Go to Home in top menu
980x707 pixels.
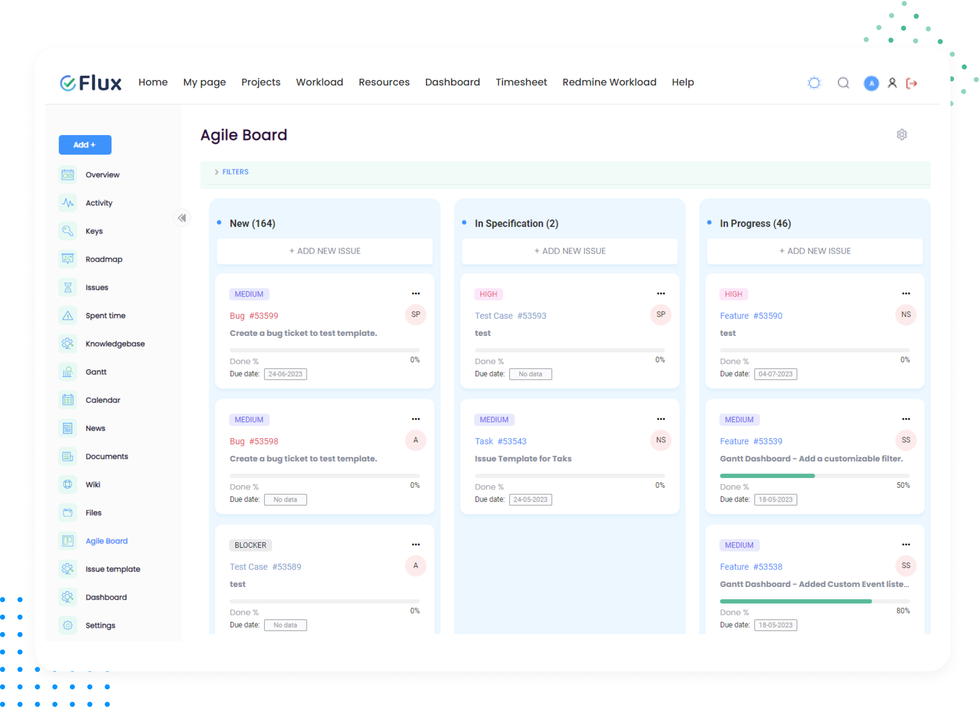[153, 82]
